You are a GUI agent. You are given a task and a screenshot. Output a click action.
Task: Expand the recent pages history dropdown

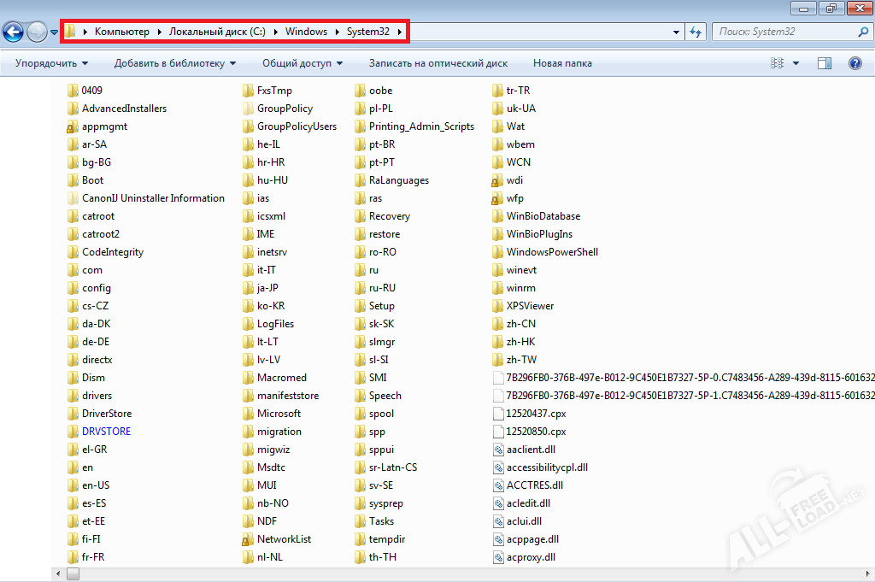coord(55,32)
